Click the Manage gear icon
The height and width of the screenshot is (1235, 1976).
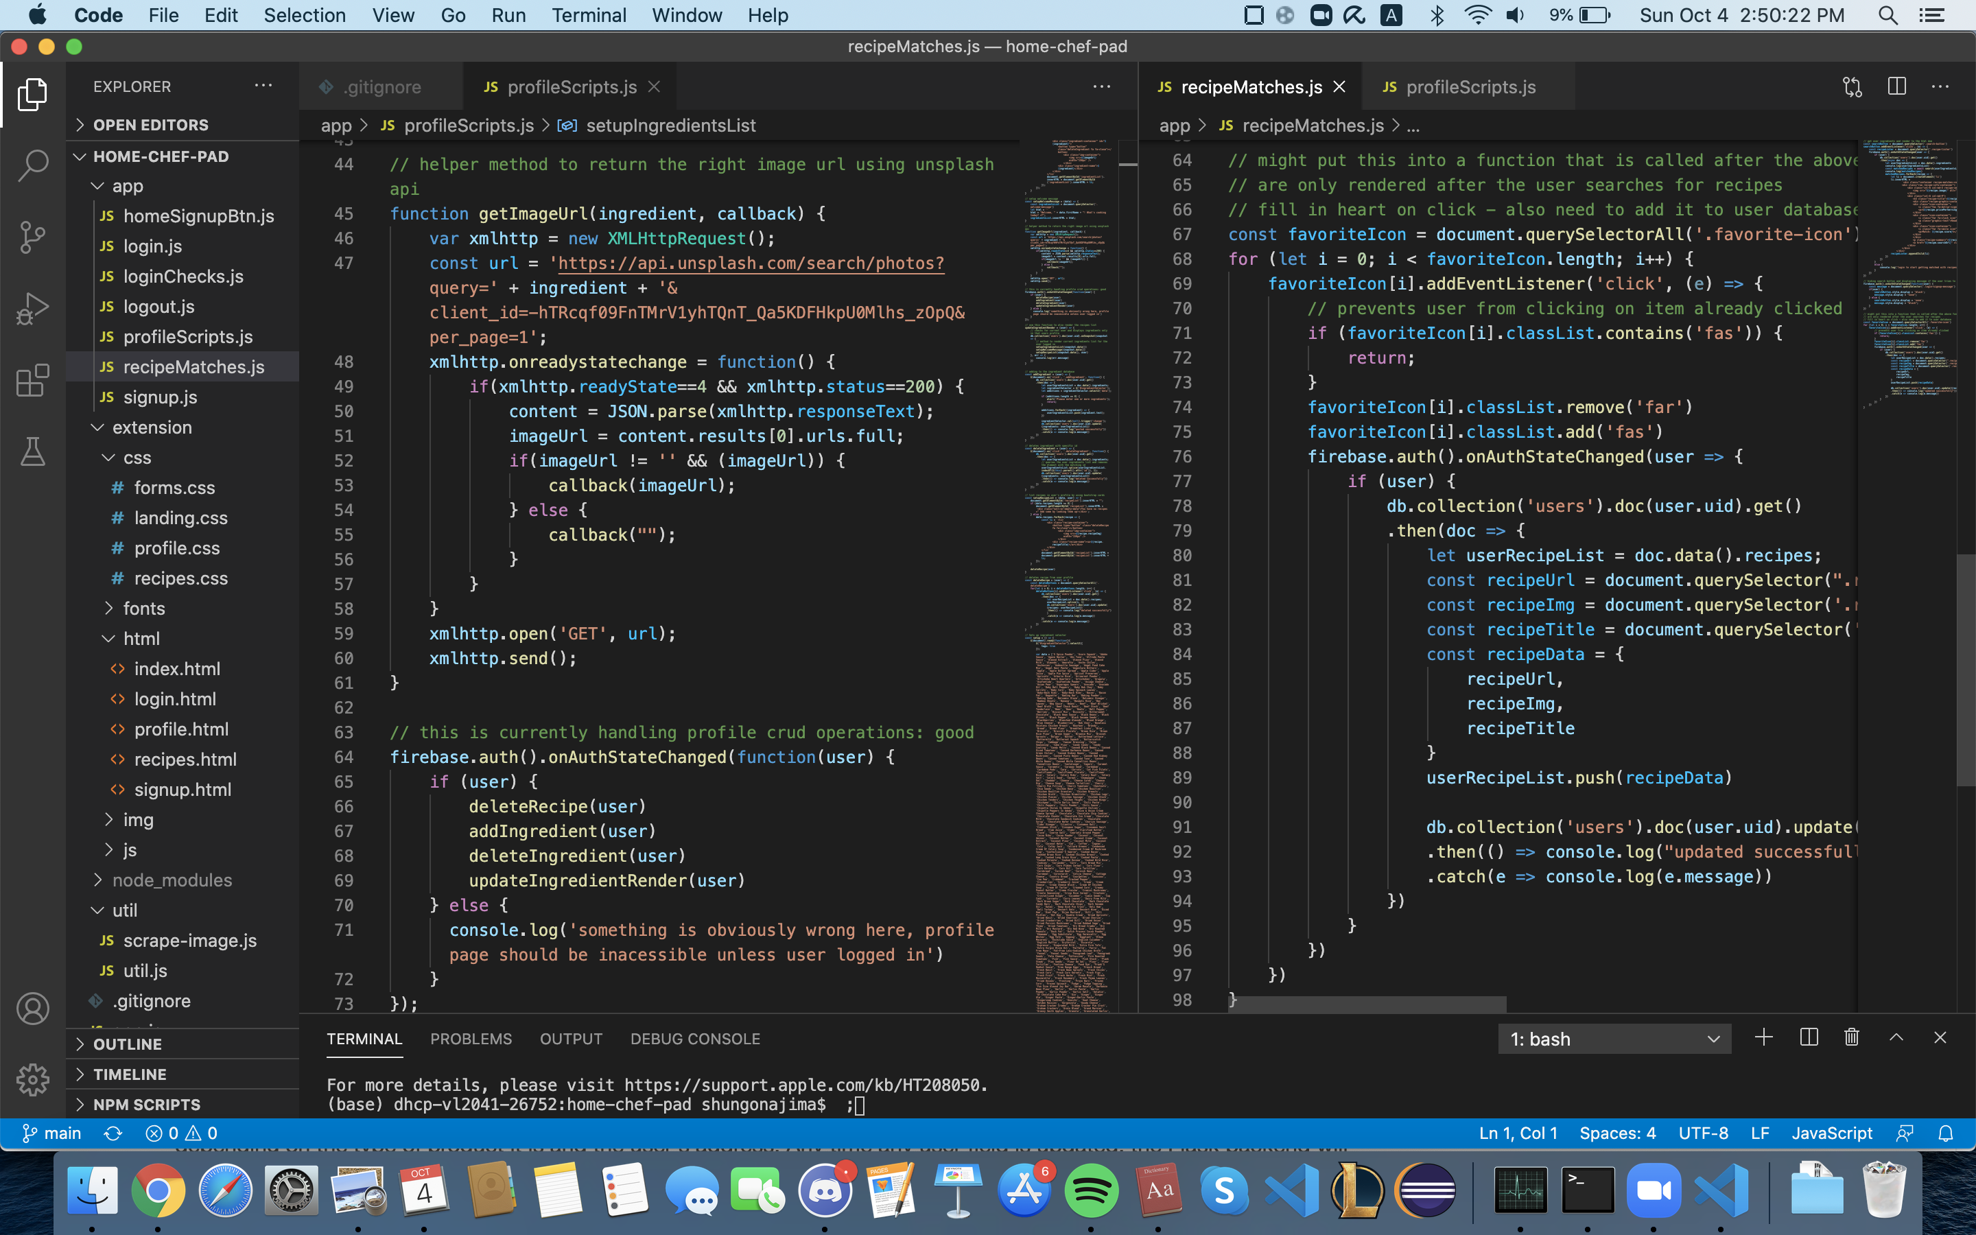pyautogui.click(x=33, y=1080)
